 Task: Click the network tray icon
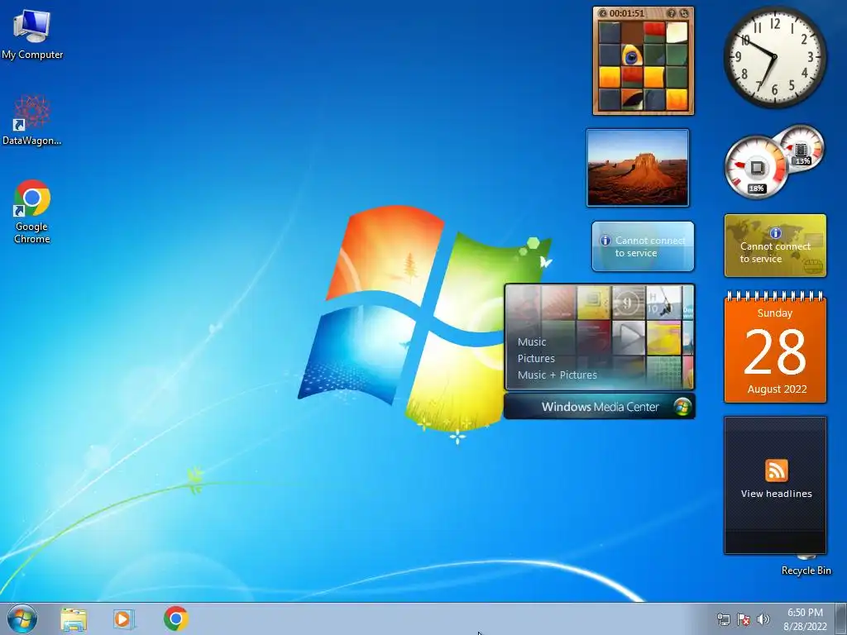[723, 619]
